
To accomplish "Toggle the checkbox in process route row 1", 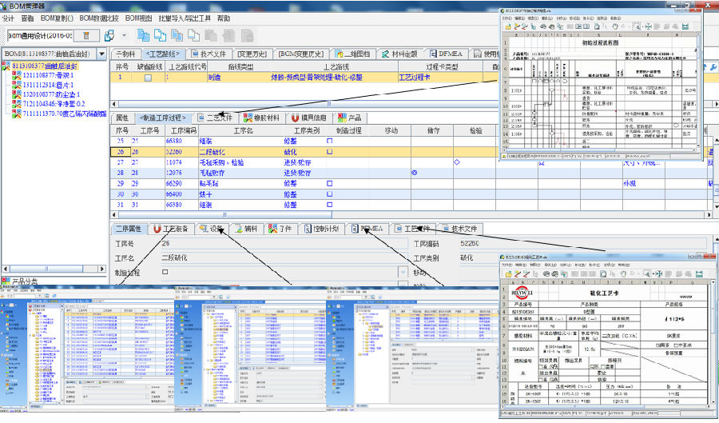I will click(x=148, y=78).
